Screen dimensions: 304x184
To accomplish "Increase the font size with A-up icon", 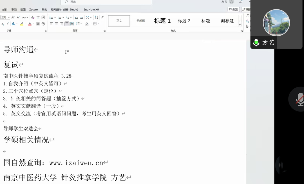I will point(13,17).
